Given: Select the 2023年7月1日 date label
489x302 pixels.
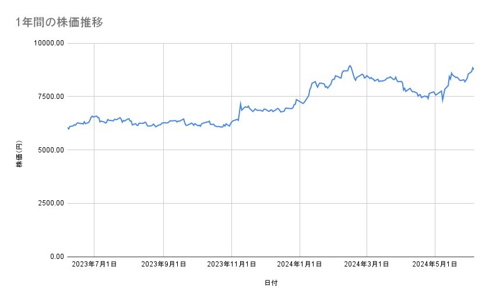Looking at the screenshot, I should tap(94, 265).
